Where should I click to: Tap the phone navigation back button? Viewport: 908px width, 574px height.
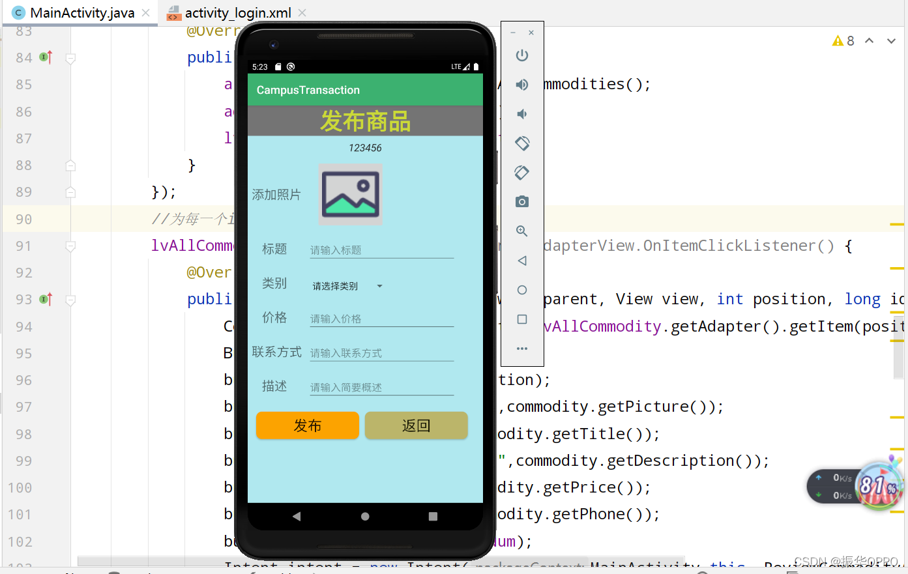coord(297,516)
